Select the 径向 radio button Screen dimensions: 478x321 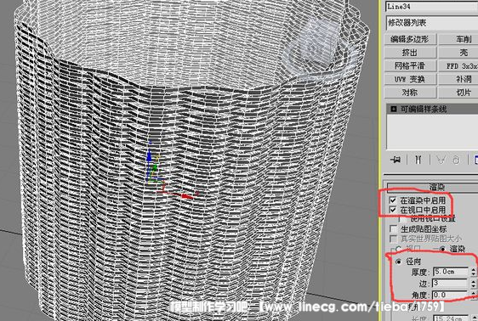[398, 262]
